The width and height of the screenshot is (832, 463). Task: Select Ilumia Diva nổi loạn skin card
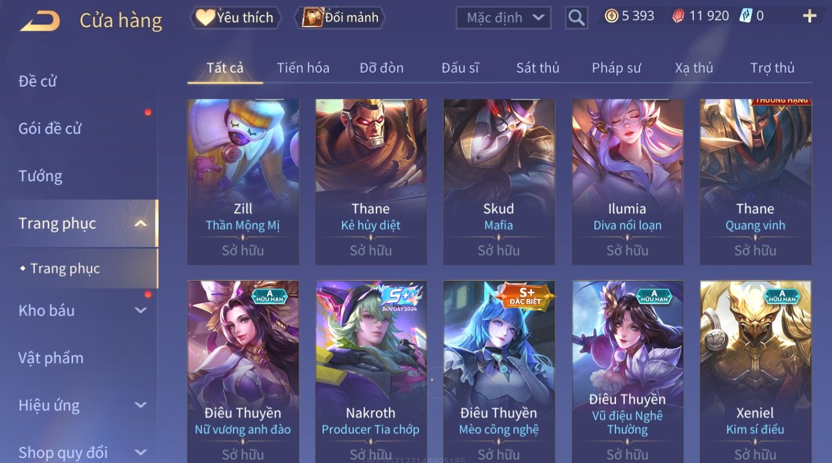(x=627, y=182)
